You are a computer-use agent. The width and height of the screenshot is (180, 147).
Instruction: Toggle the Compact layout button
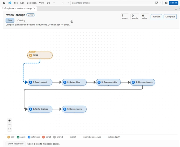pyautogui.click(x=170, y=17)
